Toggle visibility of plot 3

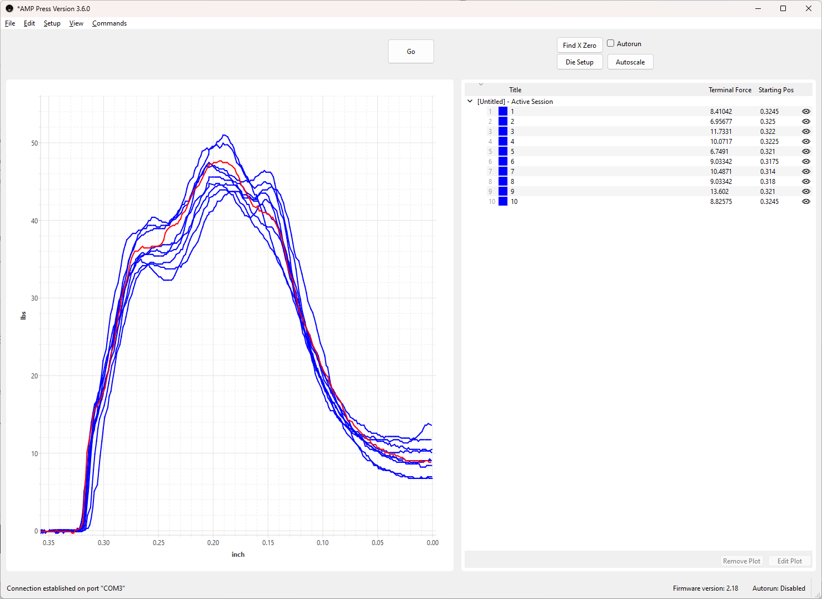click(x=806, y=132)
